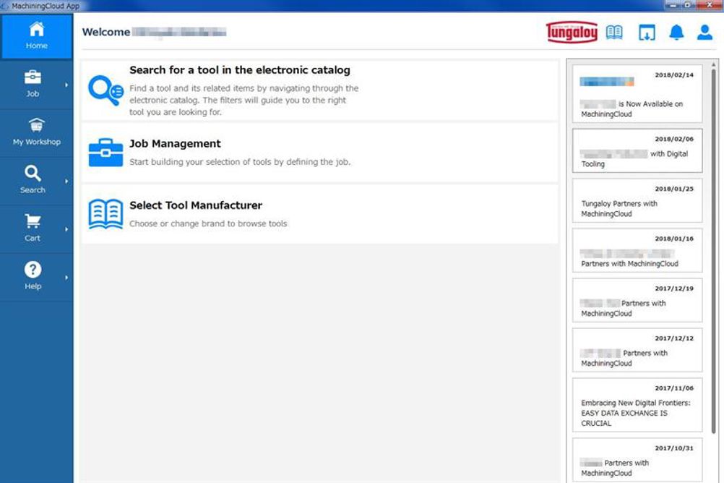Click the 'Find a tool and its related items' description

244,100
